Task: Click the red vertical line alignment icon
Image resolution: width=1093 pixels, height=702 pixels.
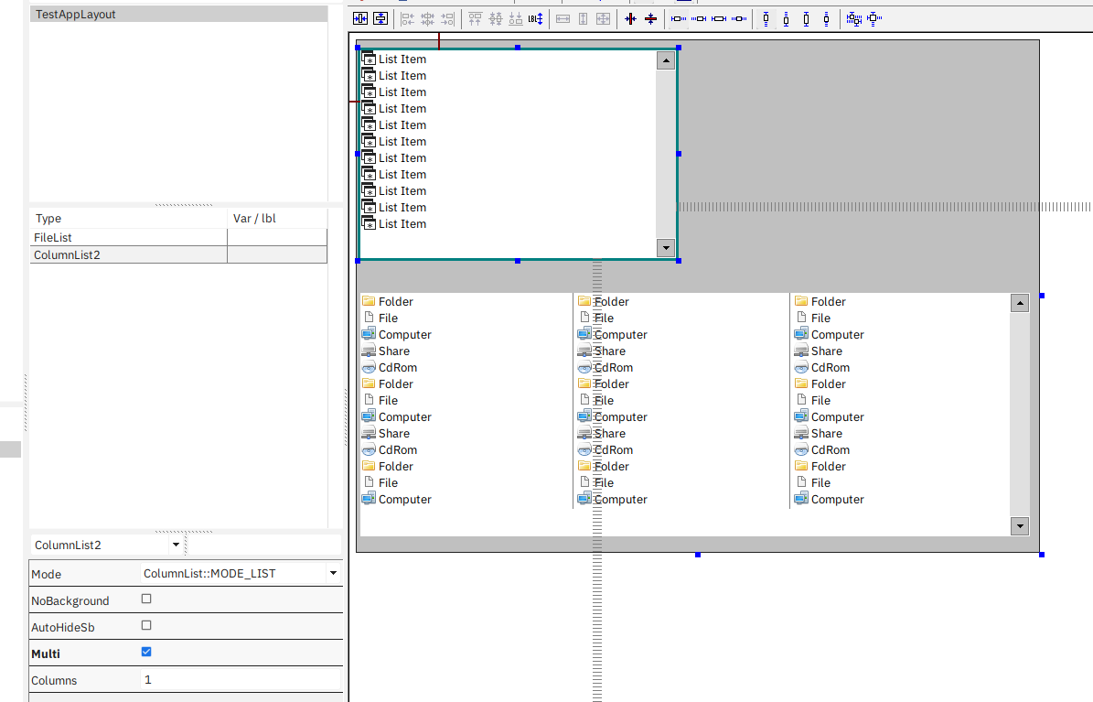Action: click(x=630, y=18)
